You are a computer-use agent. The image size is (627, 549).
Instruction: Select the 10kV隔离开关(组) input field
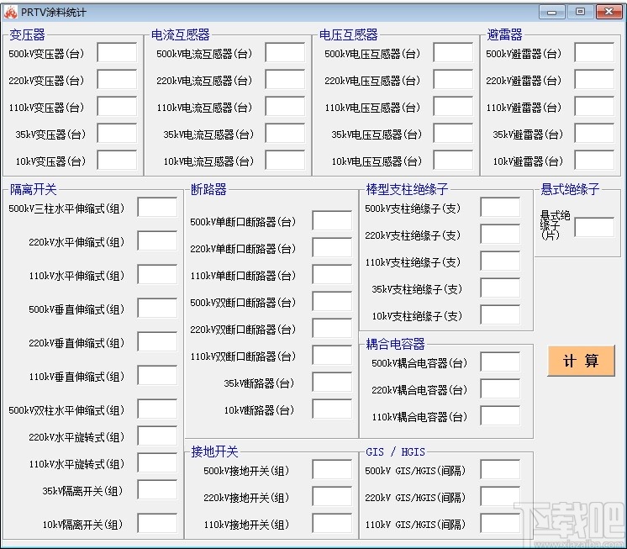point(157,523)
